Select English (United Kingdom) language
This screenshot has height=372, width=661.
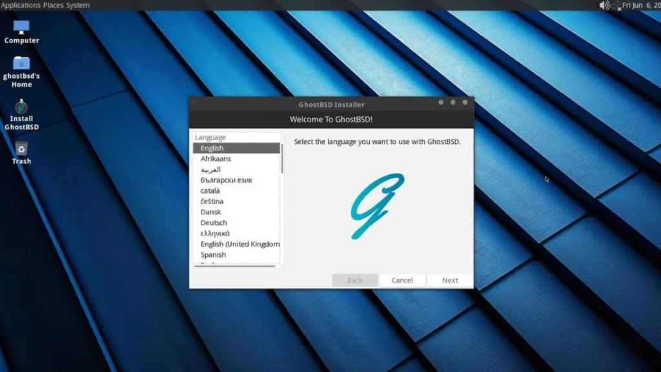click(236, 243)
